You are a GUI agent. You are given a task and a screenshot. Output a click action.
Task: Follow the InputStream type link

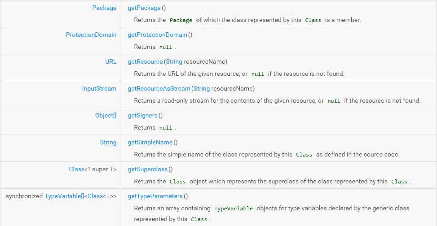(99, 88)
